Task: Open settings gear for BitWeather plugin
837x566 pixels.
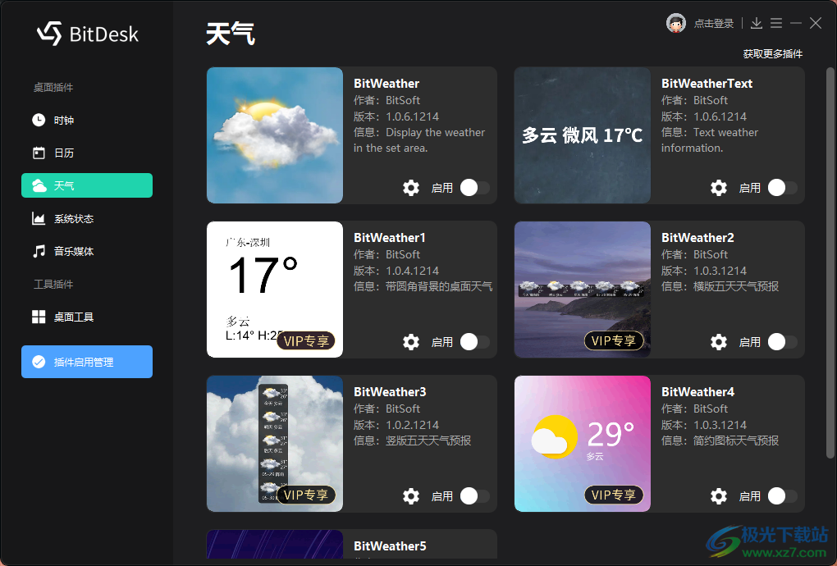Action: 411,188
